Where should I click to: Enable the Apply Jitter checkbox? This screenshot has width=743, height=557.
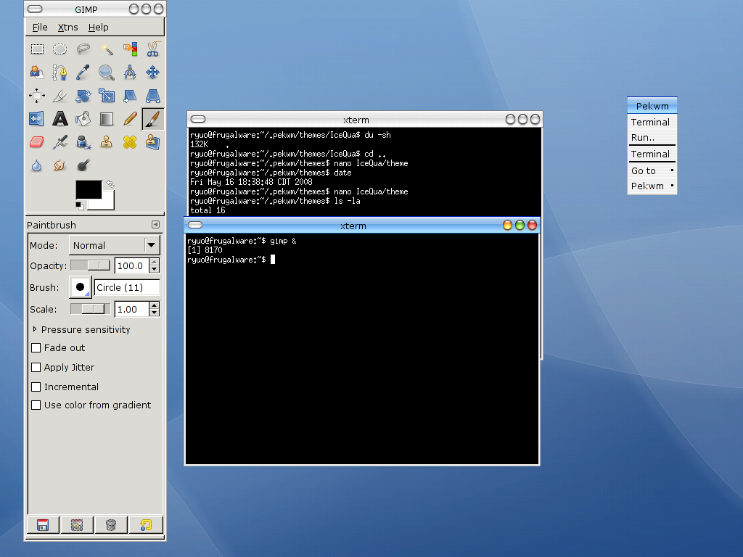36,367
